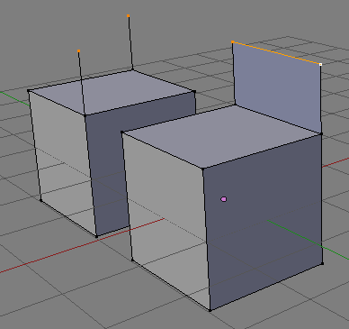
Task: Select the bottom-right vertex of right cube
Action: (322, 263)
